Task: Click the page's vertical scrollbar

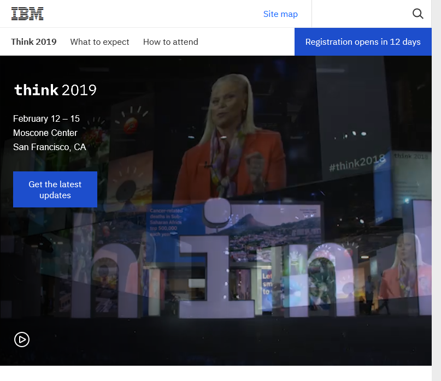Action: click(x=436, y=190)
